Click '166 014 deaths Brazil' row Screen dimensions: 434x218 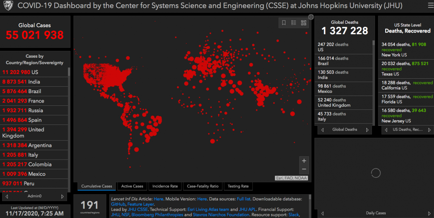pyautogui.click(x=343, y=61)
